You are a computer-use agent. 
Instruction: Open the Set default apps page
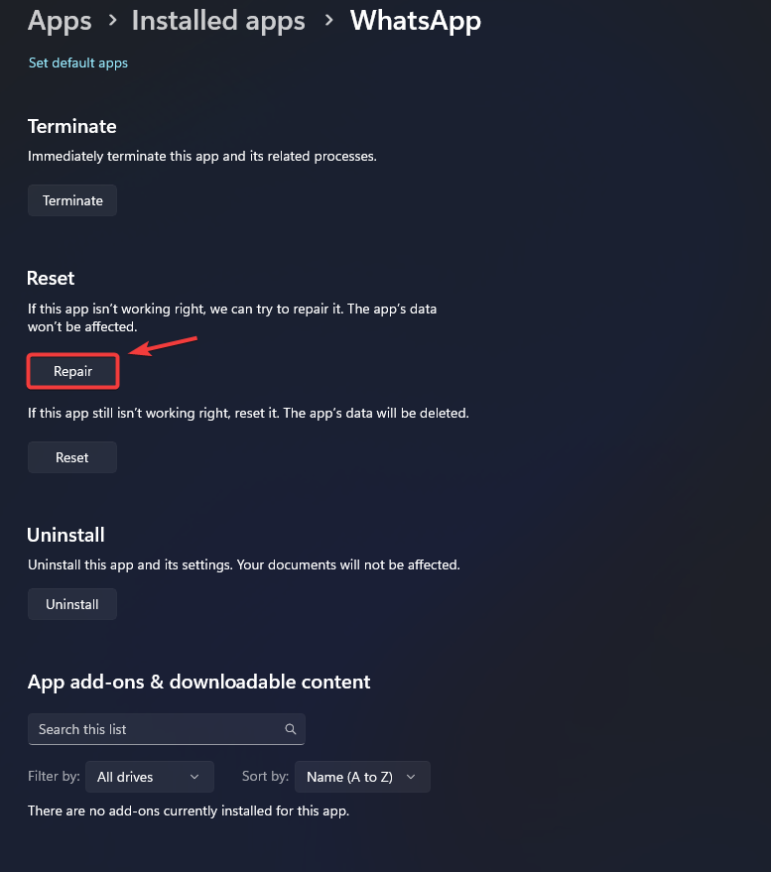(77, 62)
